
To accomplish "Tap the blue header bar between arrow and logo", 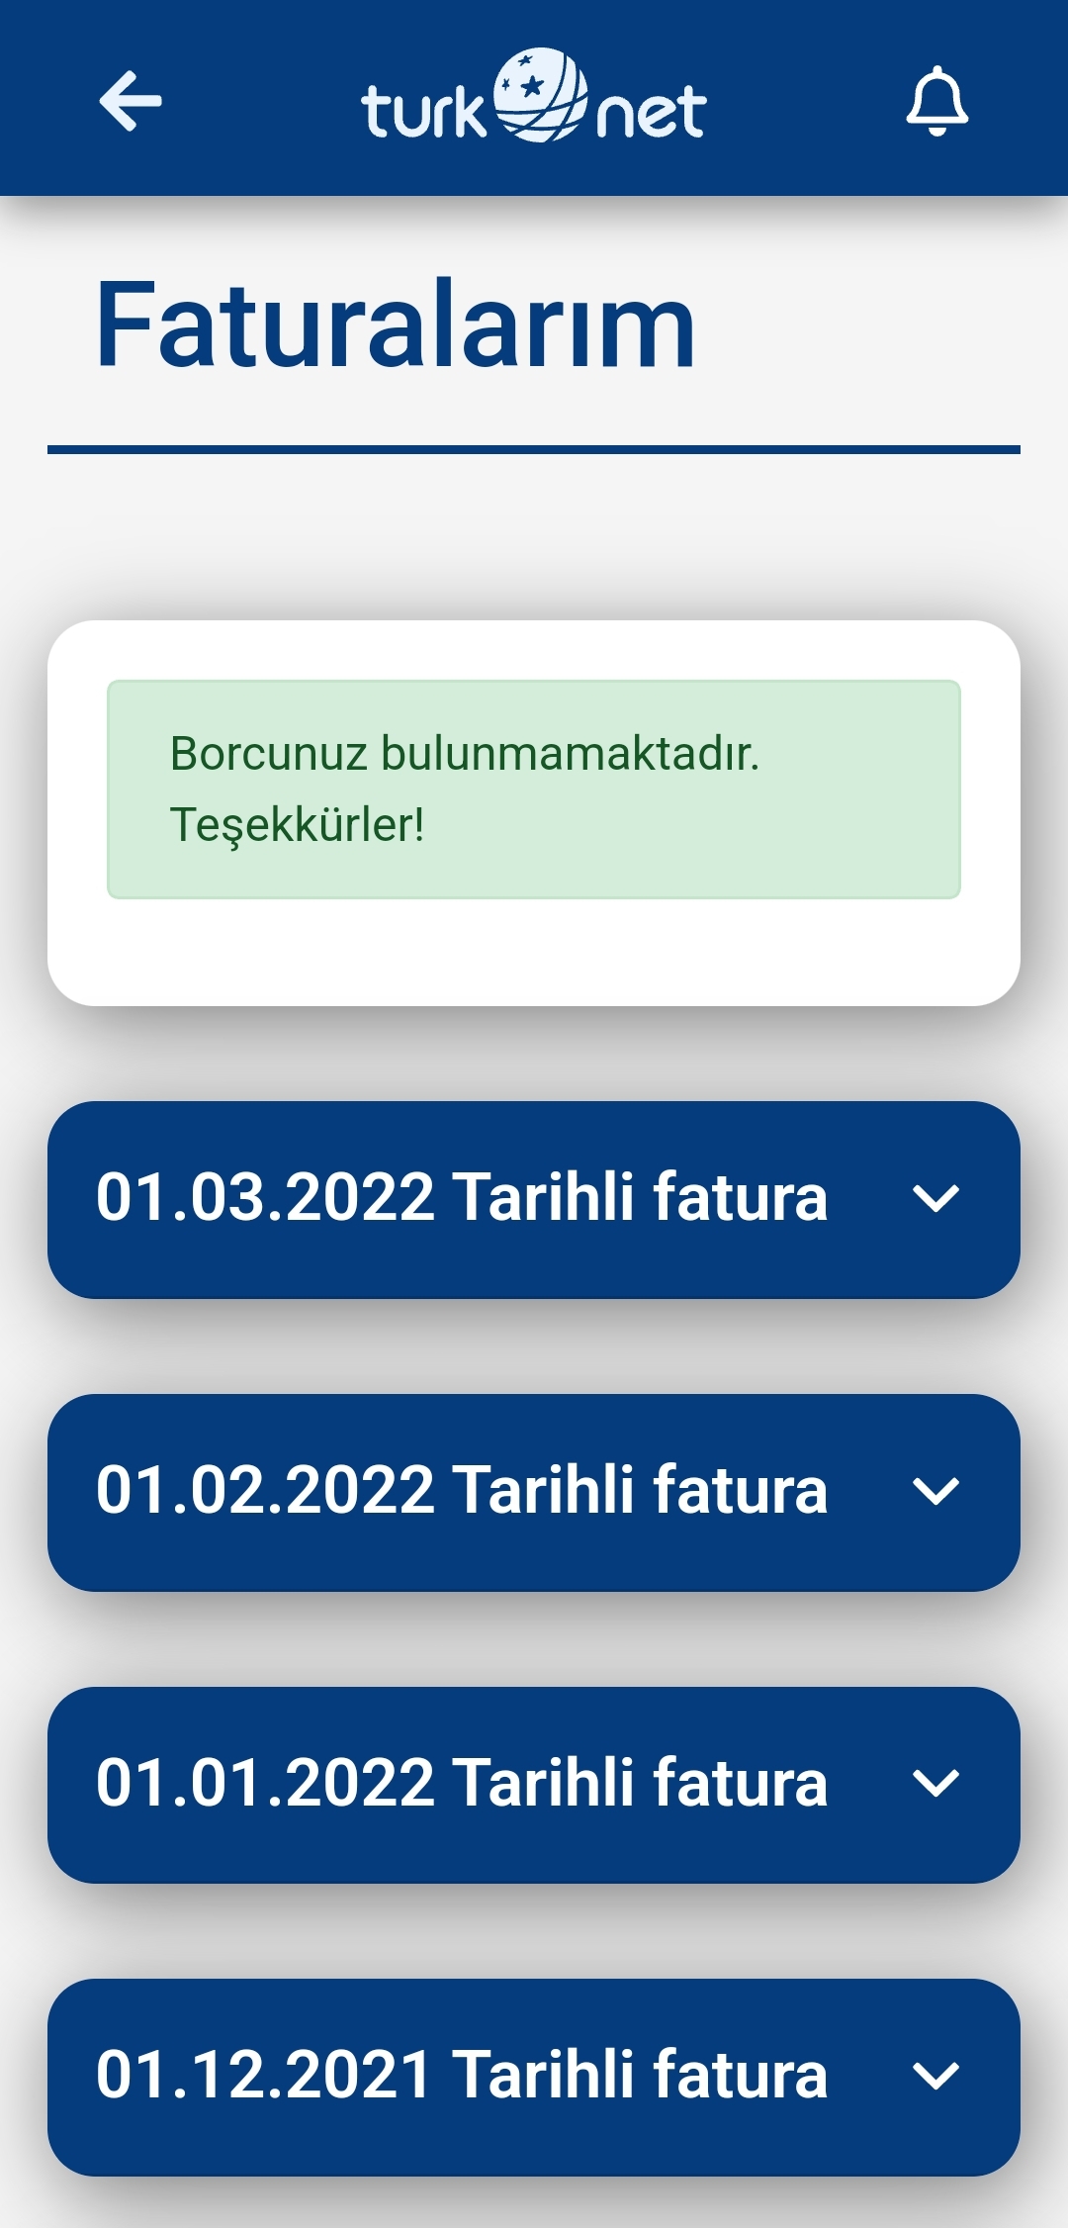I will pyautogui.click(x=262, y=99).
